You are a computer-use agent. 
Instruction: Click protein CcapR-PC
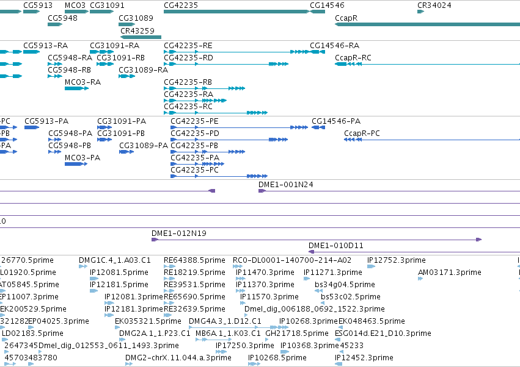pos(432,140)
